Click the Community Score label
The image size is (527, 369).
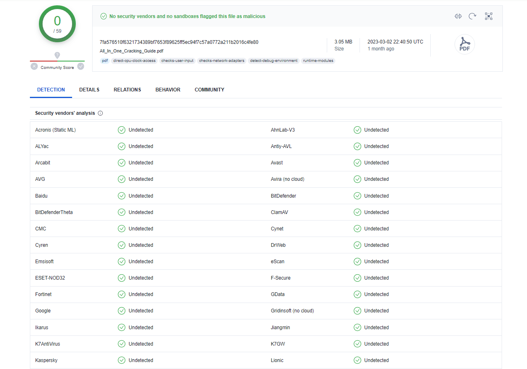[57, 68]
